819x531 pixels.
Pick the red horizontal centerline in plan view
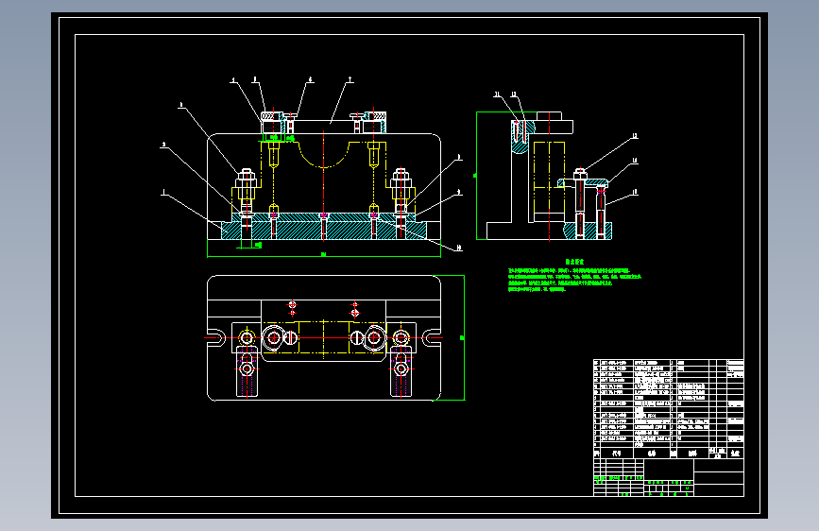(324, 337)
